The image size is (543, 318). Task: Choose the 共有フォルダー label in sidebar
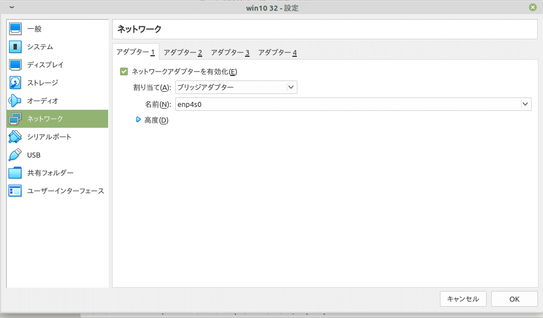click(x=50, y=173)
